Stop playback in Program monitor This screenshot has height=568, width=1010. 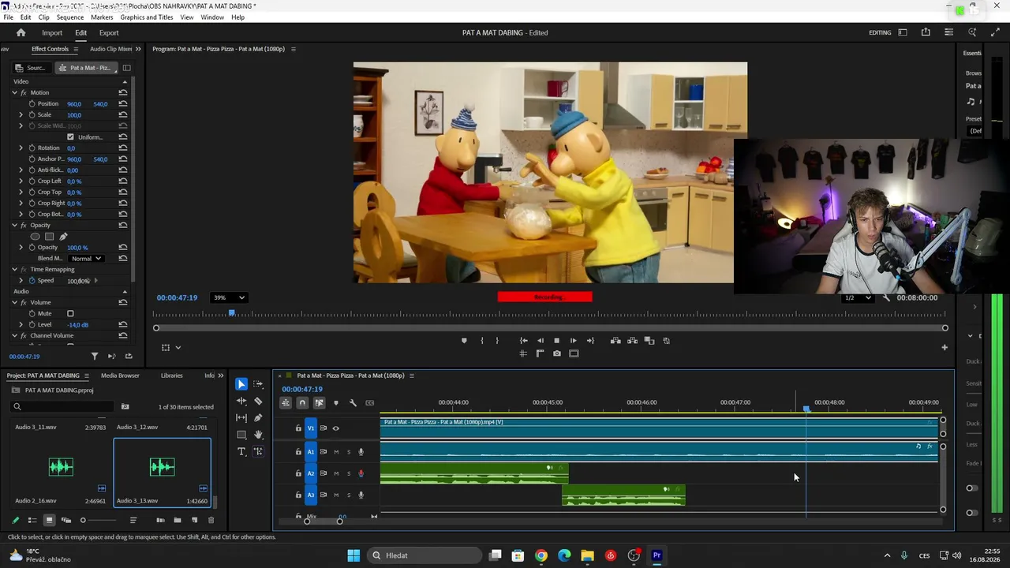tap(556, 341)
